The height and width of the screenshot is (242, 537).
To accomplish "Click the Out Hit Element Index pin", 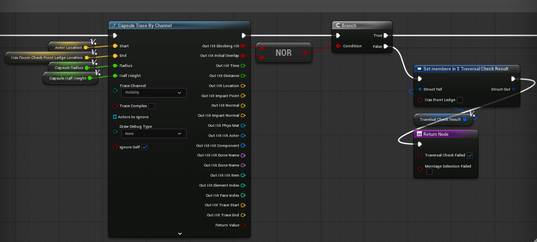I will pyautogui.click(x=243, y=185).
